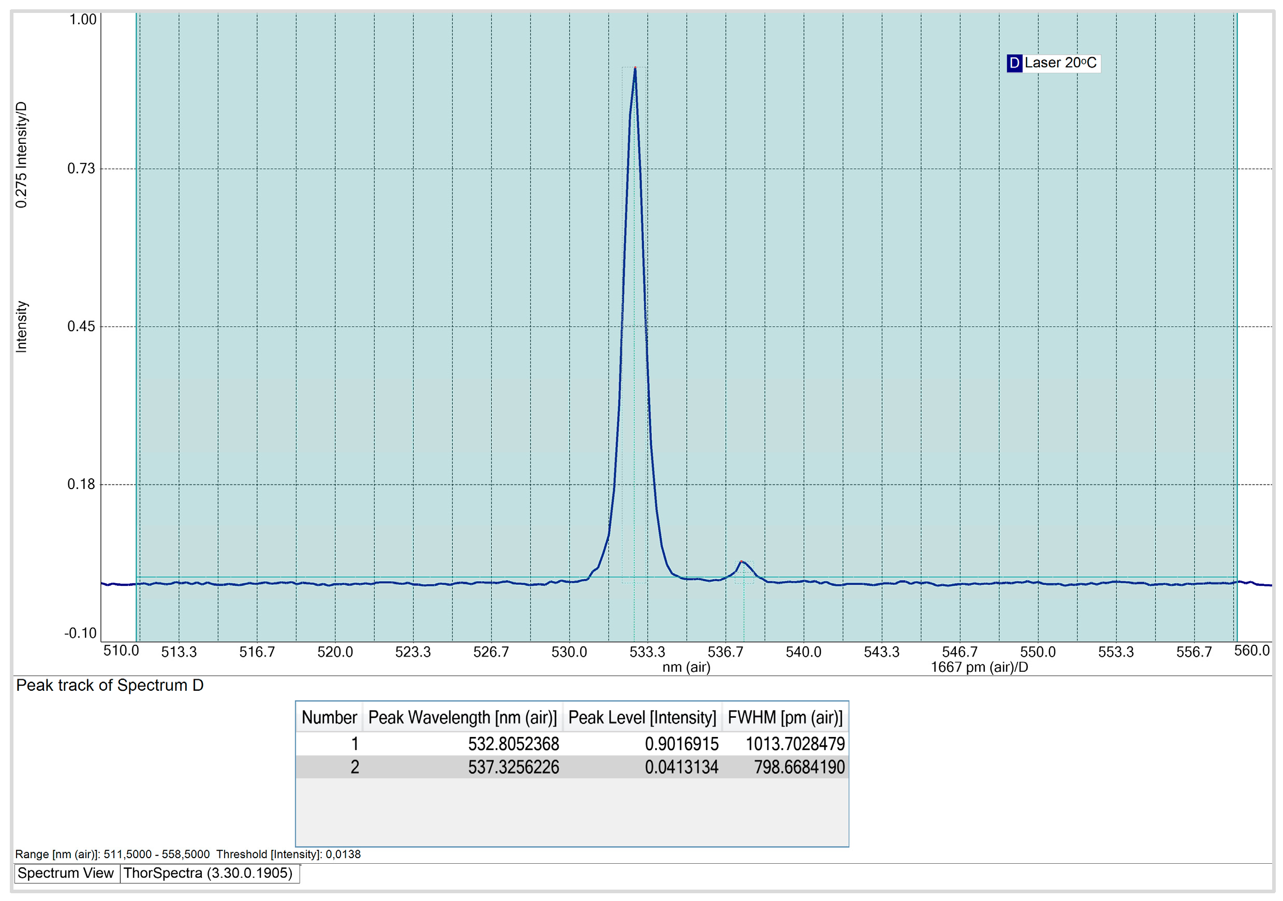Image resolution: width=1283 pixels, height=901 pixels.
Task: Click the red marker atop main peak
Action: pyautogui.click(x=635, y=68)
